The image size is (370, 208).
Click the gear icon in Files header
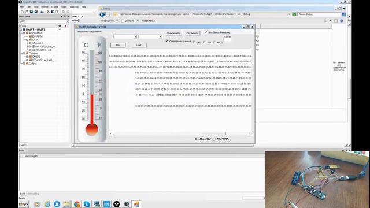(x=60, y=26)
